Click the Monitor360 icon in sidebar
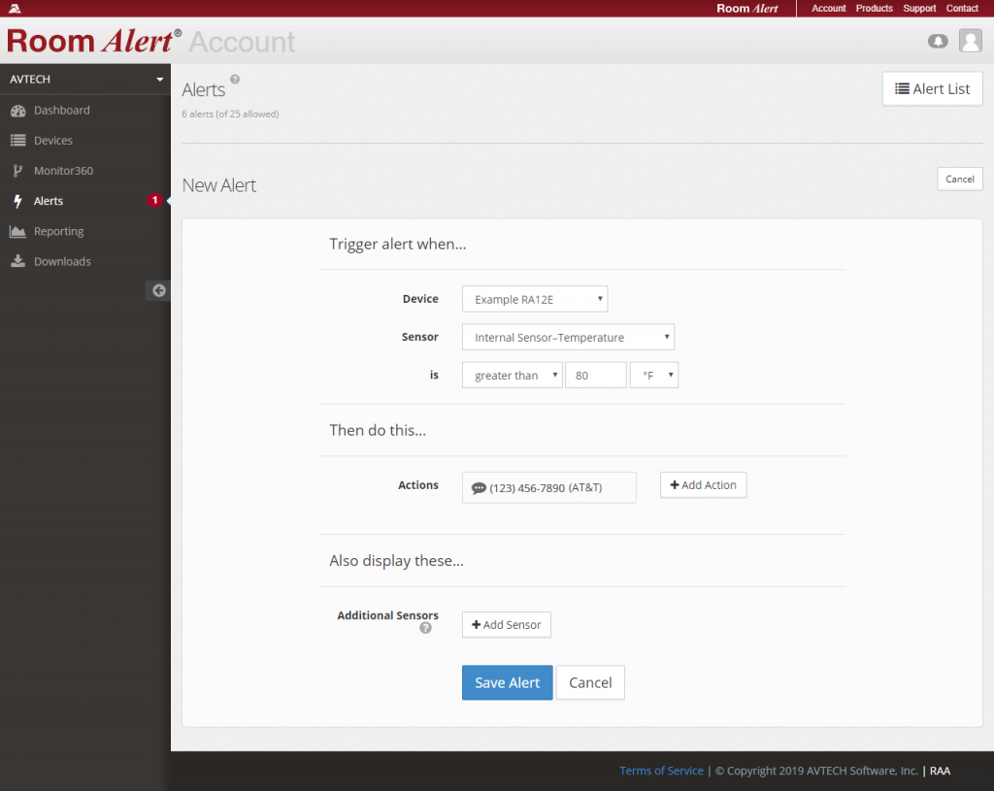The image size is (994, 791). click(17, 171)
